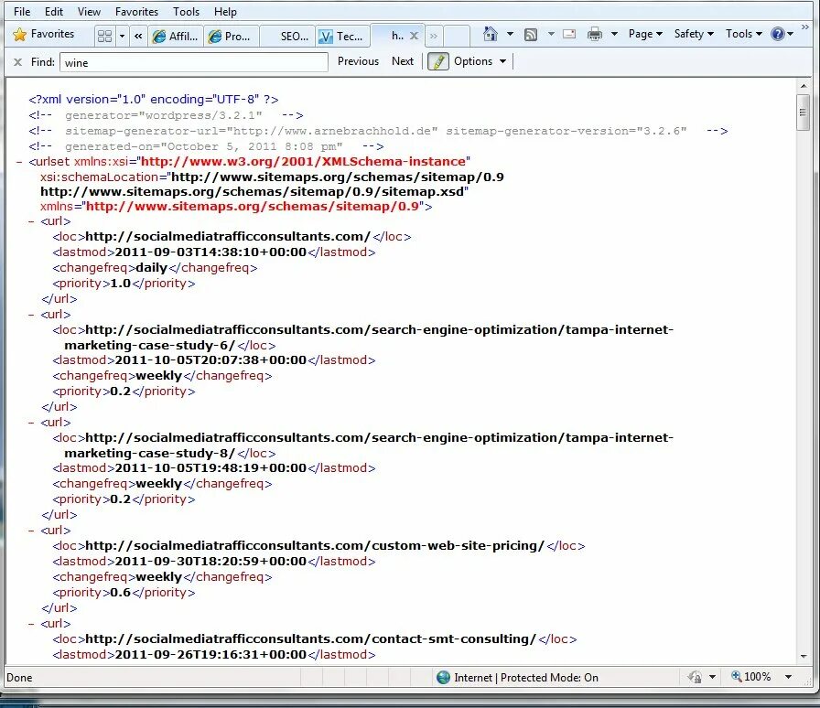Click the Done status bar text
Viewport: 820px width, 708px height.
click(19, 678)
